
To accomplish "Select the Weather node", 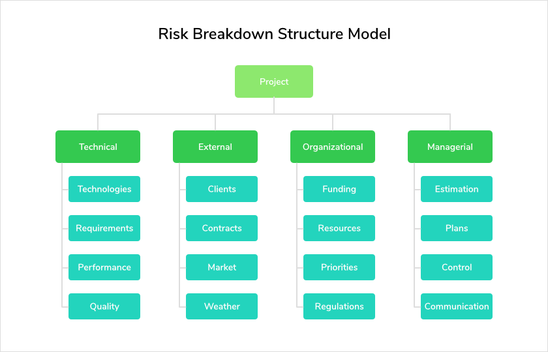I will coord(222,306).
